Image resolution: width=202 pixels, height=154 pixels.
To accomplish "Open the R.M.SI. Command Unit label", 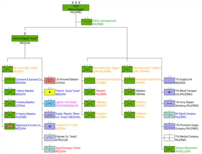I will click(x=104, y=22).
